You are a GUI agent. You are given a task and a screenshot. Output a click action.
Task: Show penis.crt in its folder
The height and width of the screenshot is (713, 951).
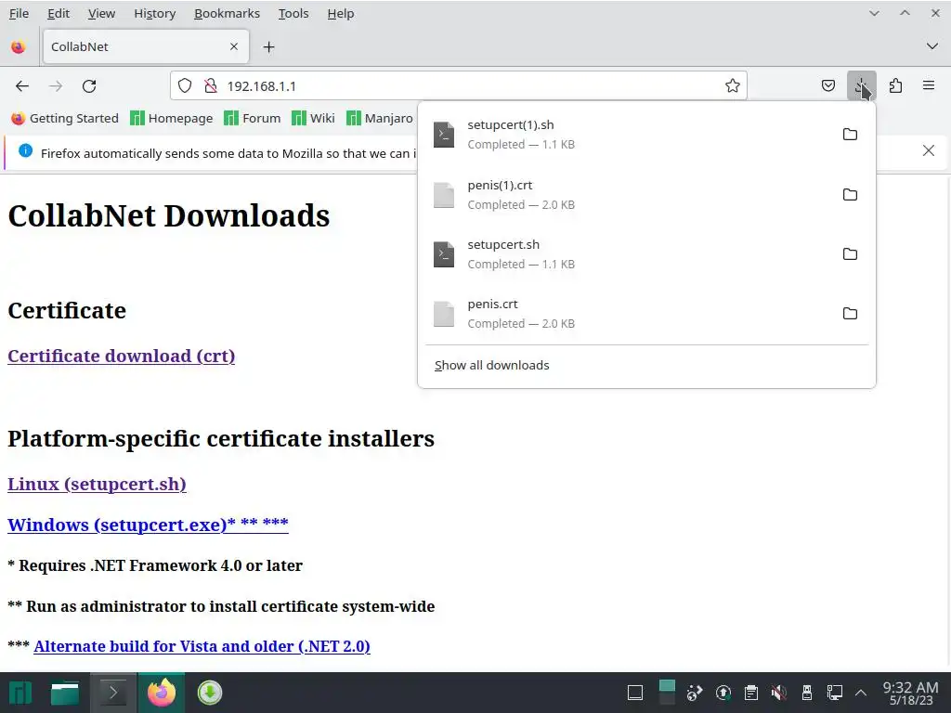pyautogui.click(x=850, y=313)
